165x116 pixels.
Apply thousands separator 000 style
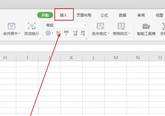coord(66,33)
